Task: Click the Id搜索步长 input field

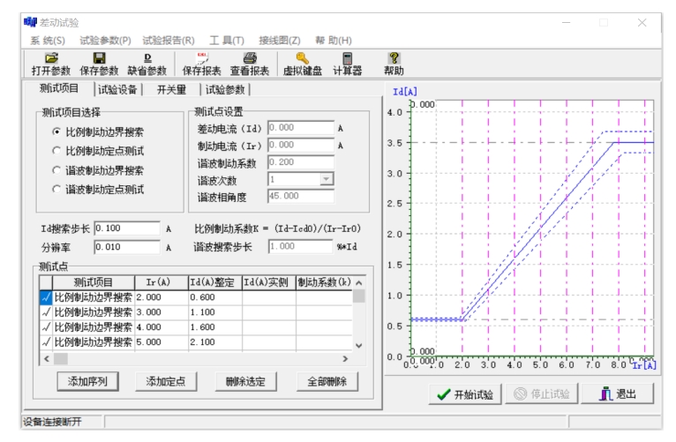Action: coord(126,228)
